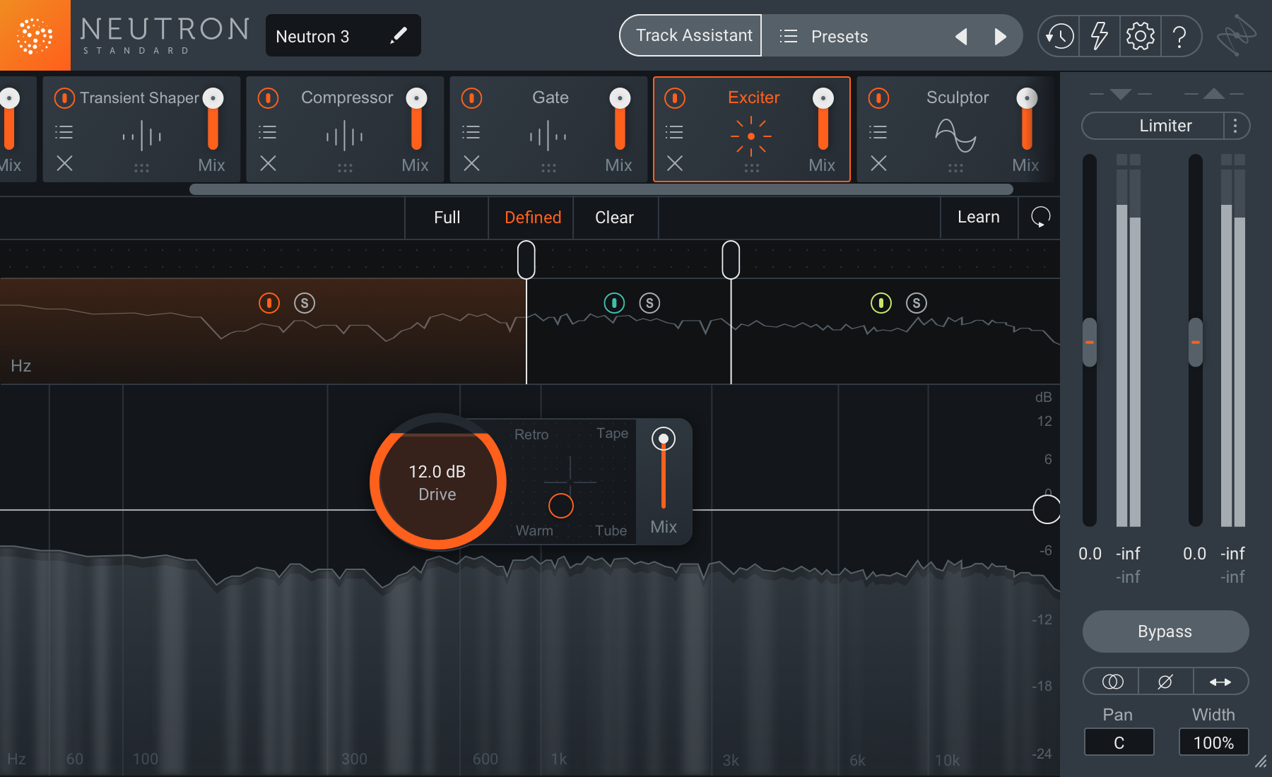The height and width of the screenshot is (777, 1272).
Task: Select the Clear exciter mode tab
Action: (614, 218)
